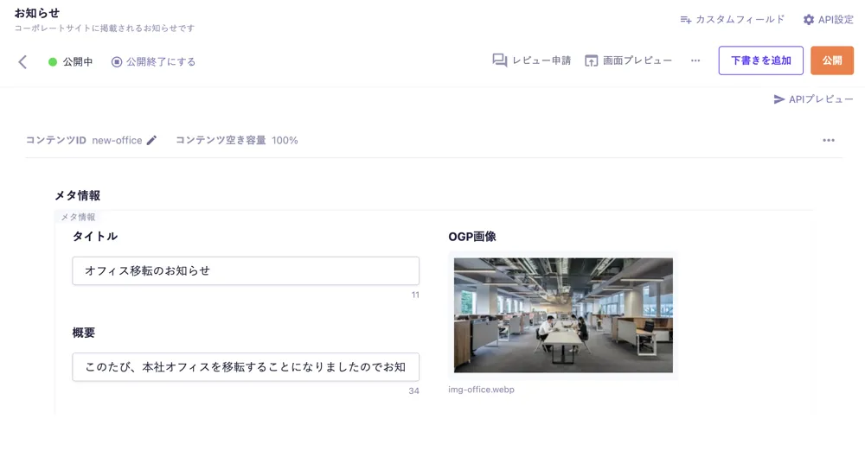Screen dimensions: 865x457
Task: Click the タイトル input field
Action: (x=246, y=270)
